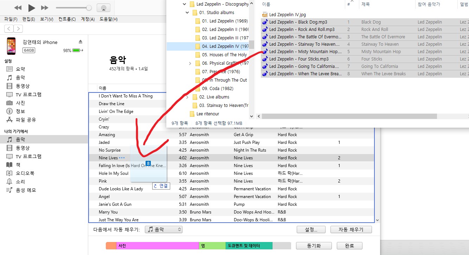Select 소리 under 나의 기기에서
Viewport: 469px width, 255px height.
tap(20, 182)
